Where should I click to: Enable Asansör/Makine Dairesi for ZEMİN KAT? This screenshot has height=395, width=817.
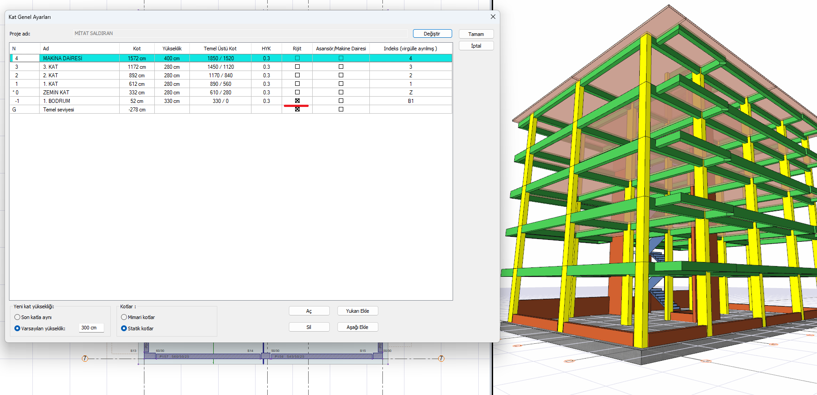tap(341, 92)
